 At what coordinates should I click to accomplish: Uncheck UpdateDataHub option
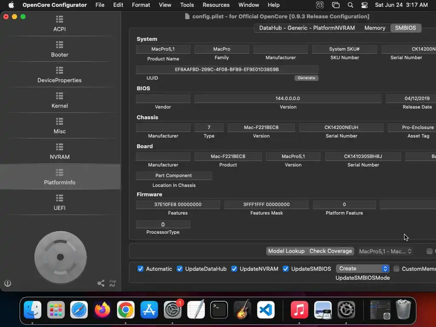180,269
